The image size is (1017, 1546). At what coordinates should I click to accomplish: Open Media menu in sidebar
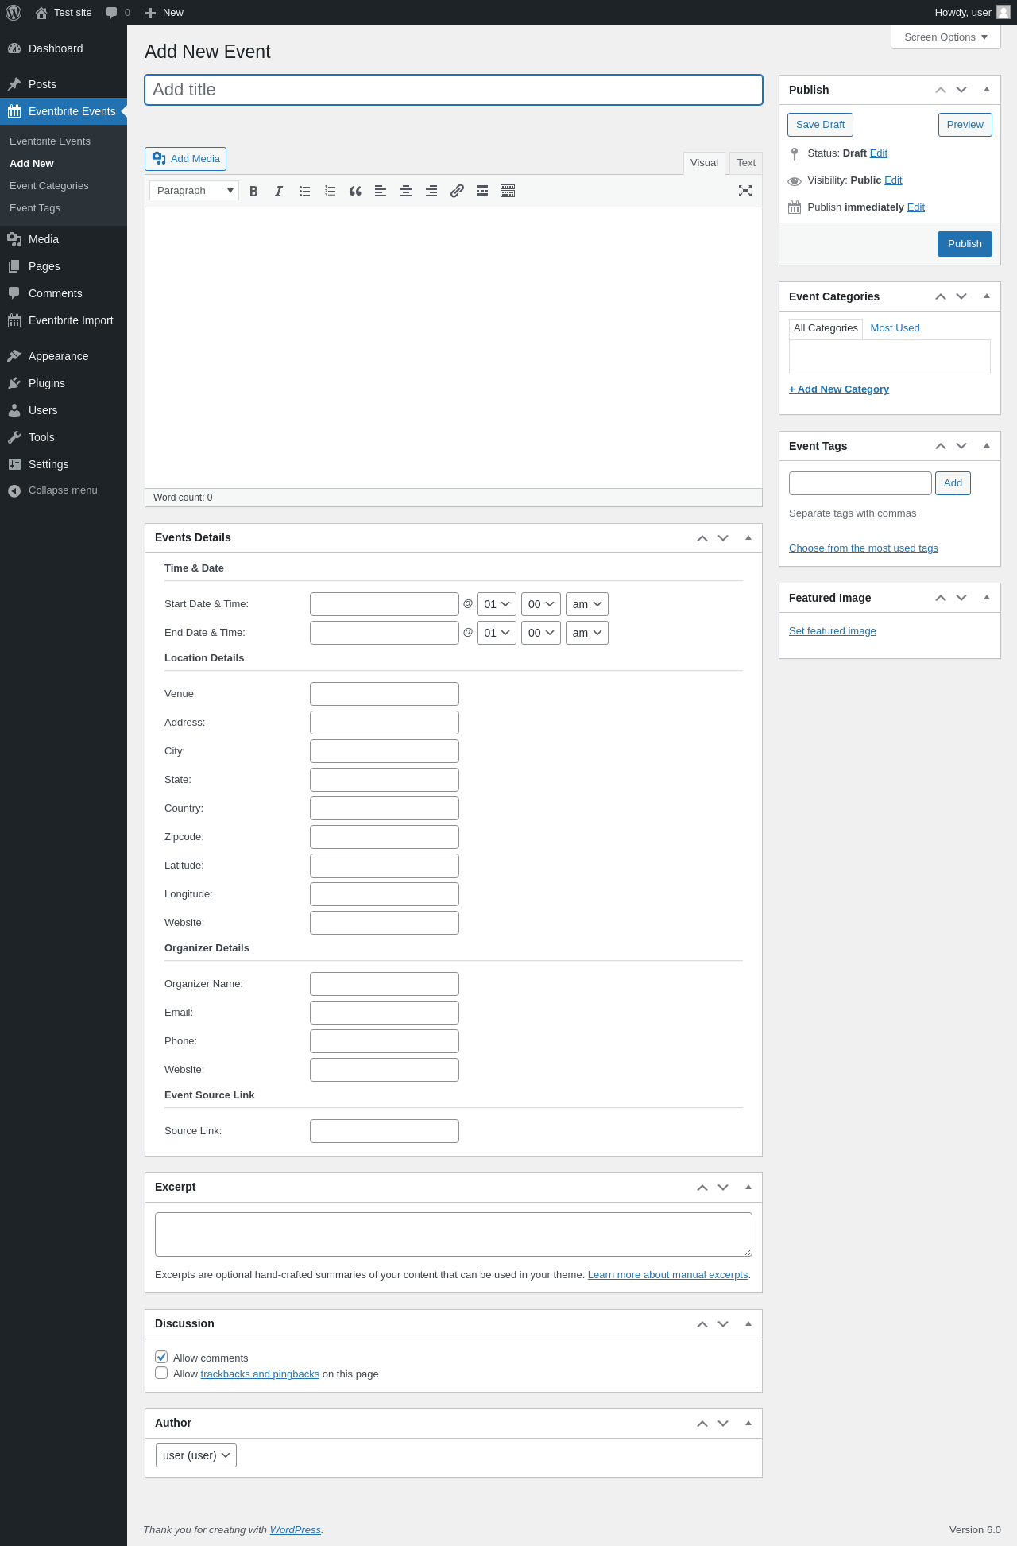64,239
